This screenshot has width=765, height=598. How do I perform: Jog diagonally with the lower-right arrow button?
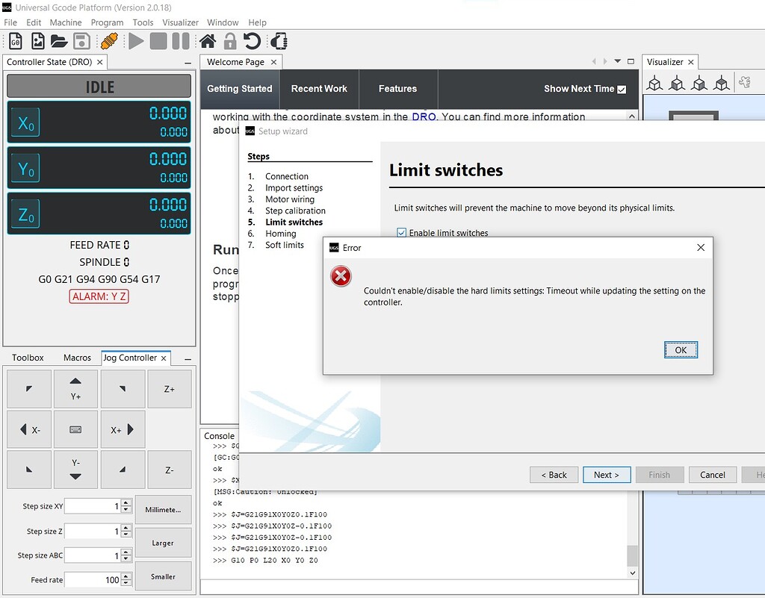point(123,470)
